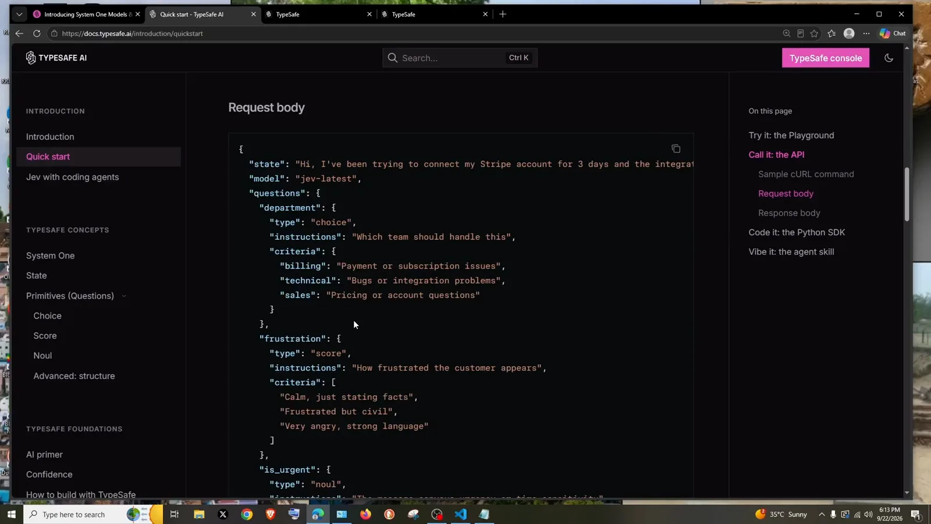Switch to Microsoft Edge on taskbar
931x524 pixels.
[318, 514]
